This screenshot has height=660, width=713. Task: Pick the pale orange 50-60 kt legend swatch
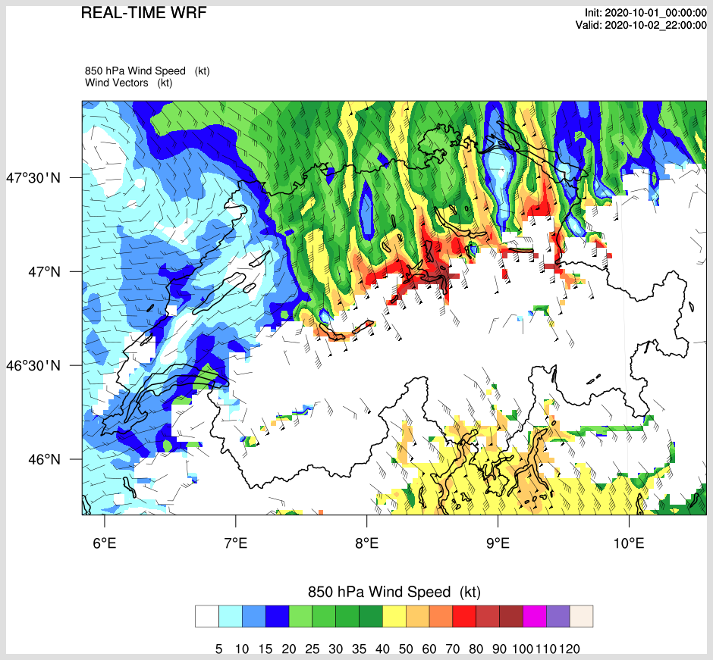click(x=417, y=616)
